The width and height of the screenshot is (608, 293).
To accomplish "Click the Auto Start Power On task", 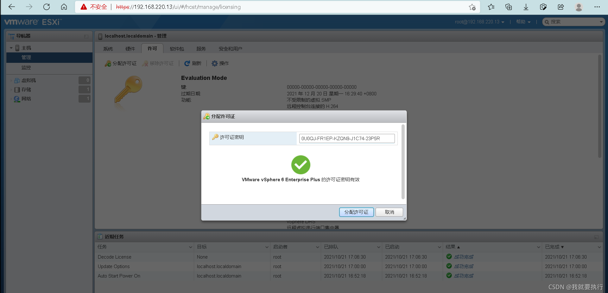I will (x=119, y=276).
